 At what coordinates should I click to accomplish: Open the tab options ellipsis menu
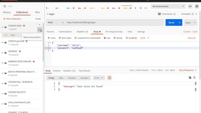pyautogui.click(x=146, y=8)
